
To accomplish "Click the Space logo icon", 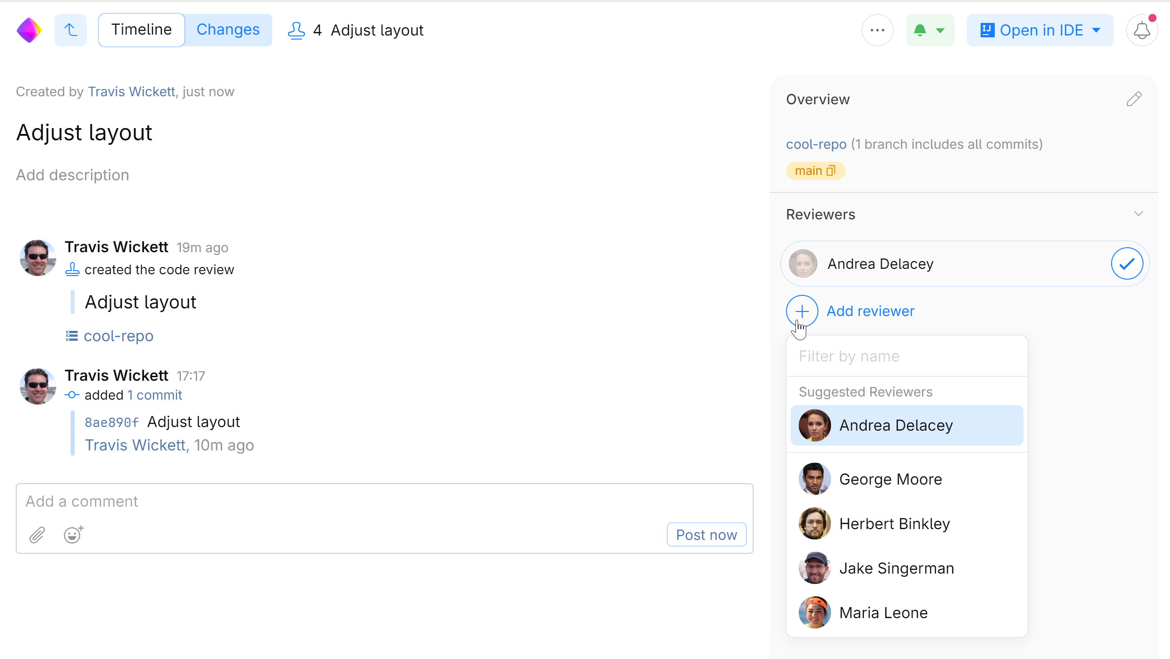I will click(x=29, y=30).
